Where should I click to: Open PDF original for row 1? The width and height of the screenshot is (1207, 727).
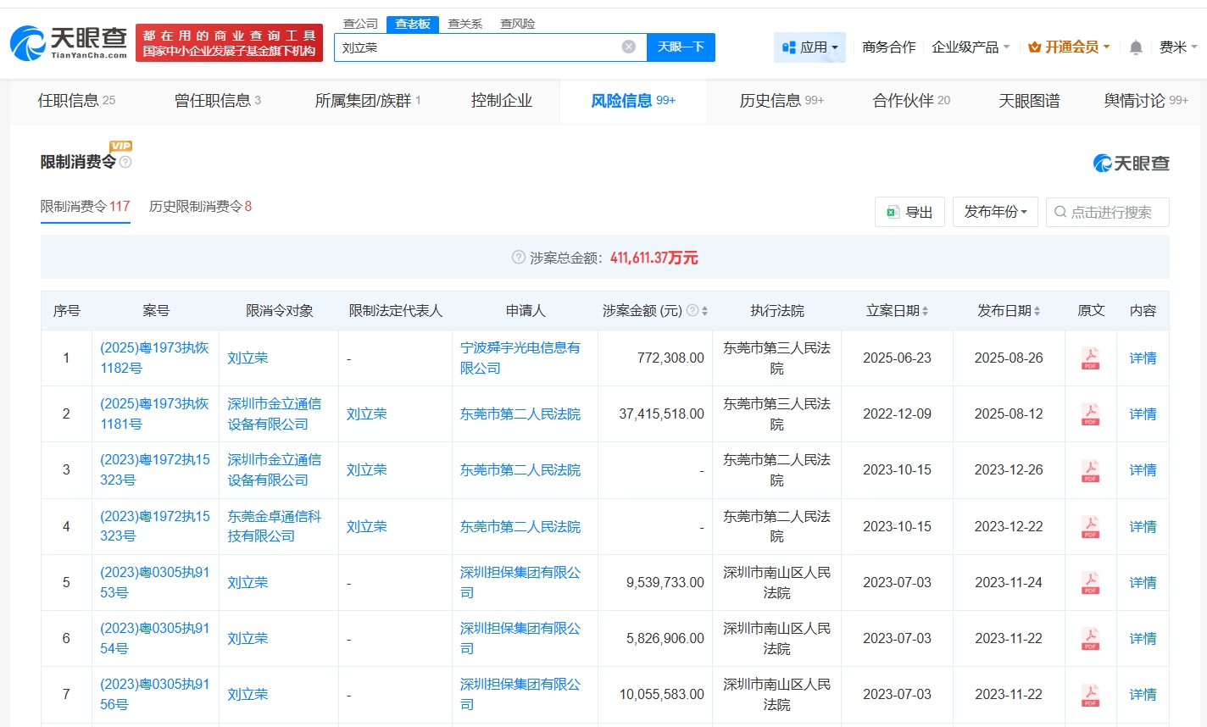[1090, 358]
